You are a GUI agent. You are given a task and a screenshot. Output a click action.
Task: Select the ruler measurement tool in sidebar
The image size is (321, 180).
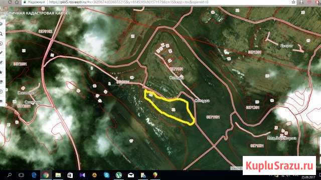click(x=1, y=53)
